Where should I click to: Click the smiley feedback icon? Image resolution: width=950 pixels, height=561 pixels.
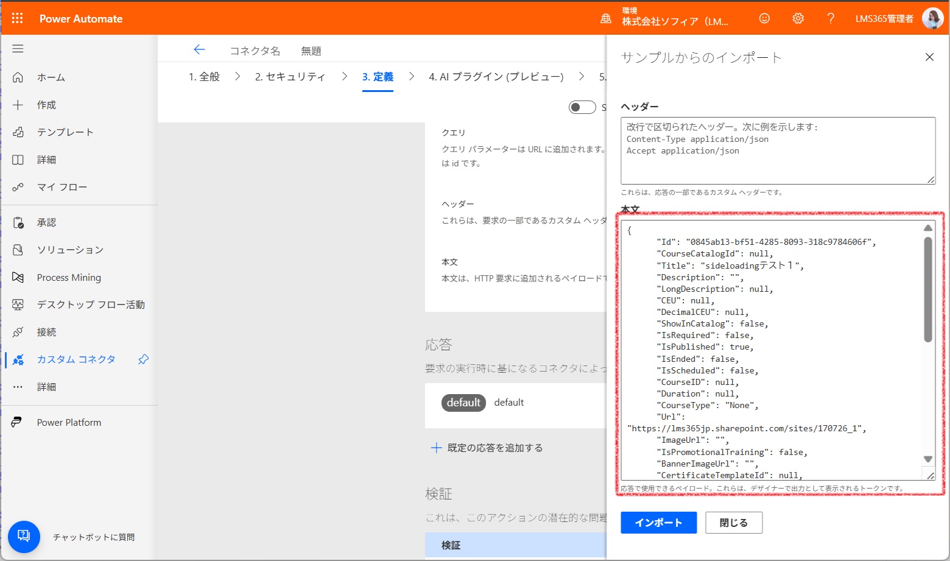click(x=764, y=18)
